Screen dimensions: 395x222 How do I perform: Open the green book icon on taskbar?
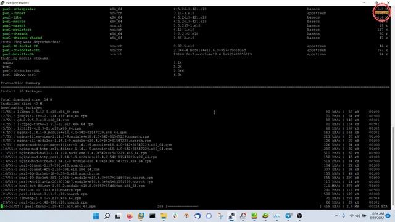pos(254,216)
